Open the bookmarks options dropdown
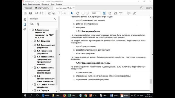 (x=32, y=24)
